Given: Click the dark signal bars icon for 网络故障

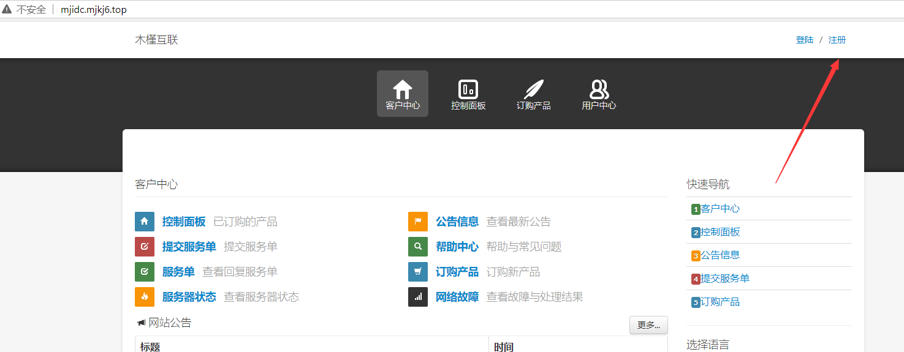Looking at the screenshot, I should (x=418, y=297).
